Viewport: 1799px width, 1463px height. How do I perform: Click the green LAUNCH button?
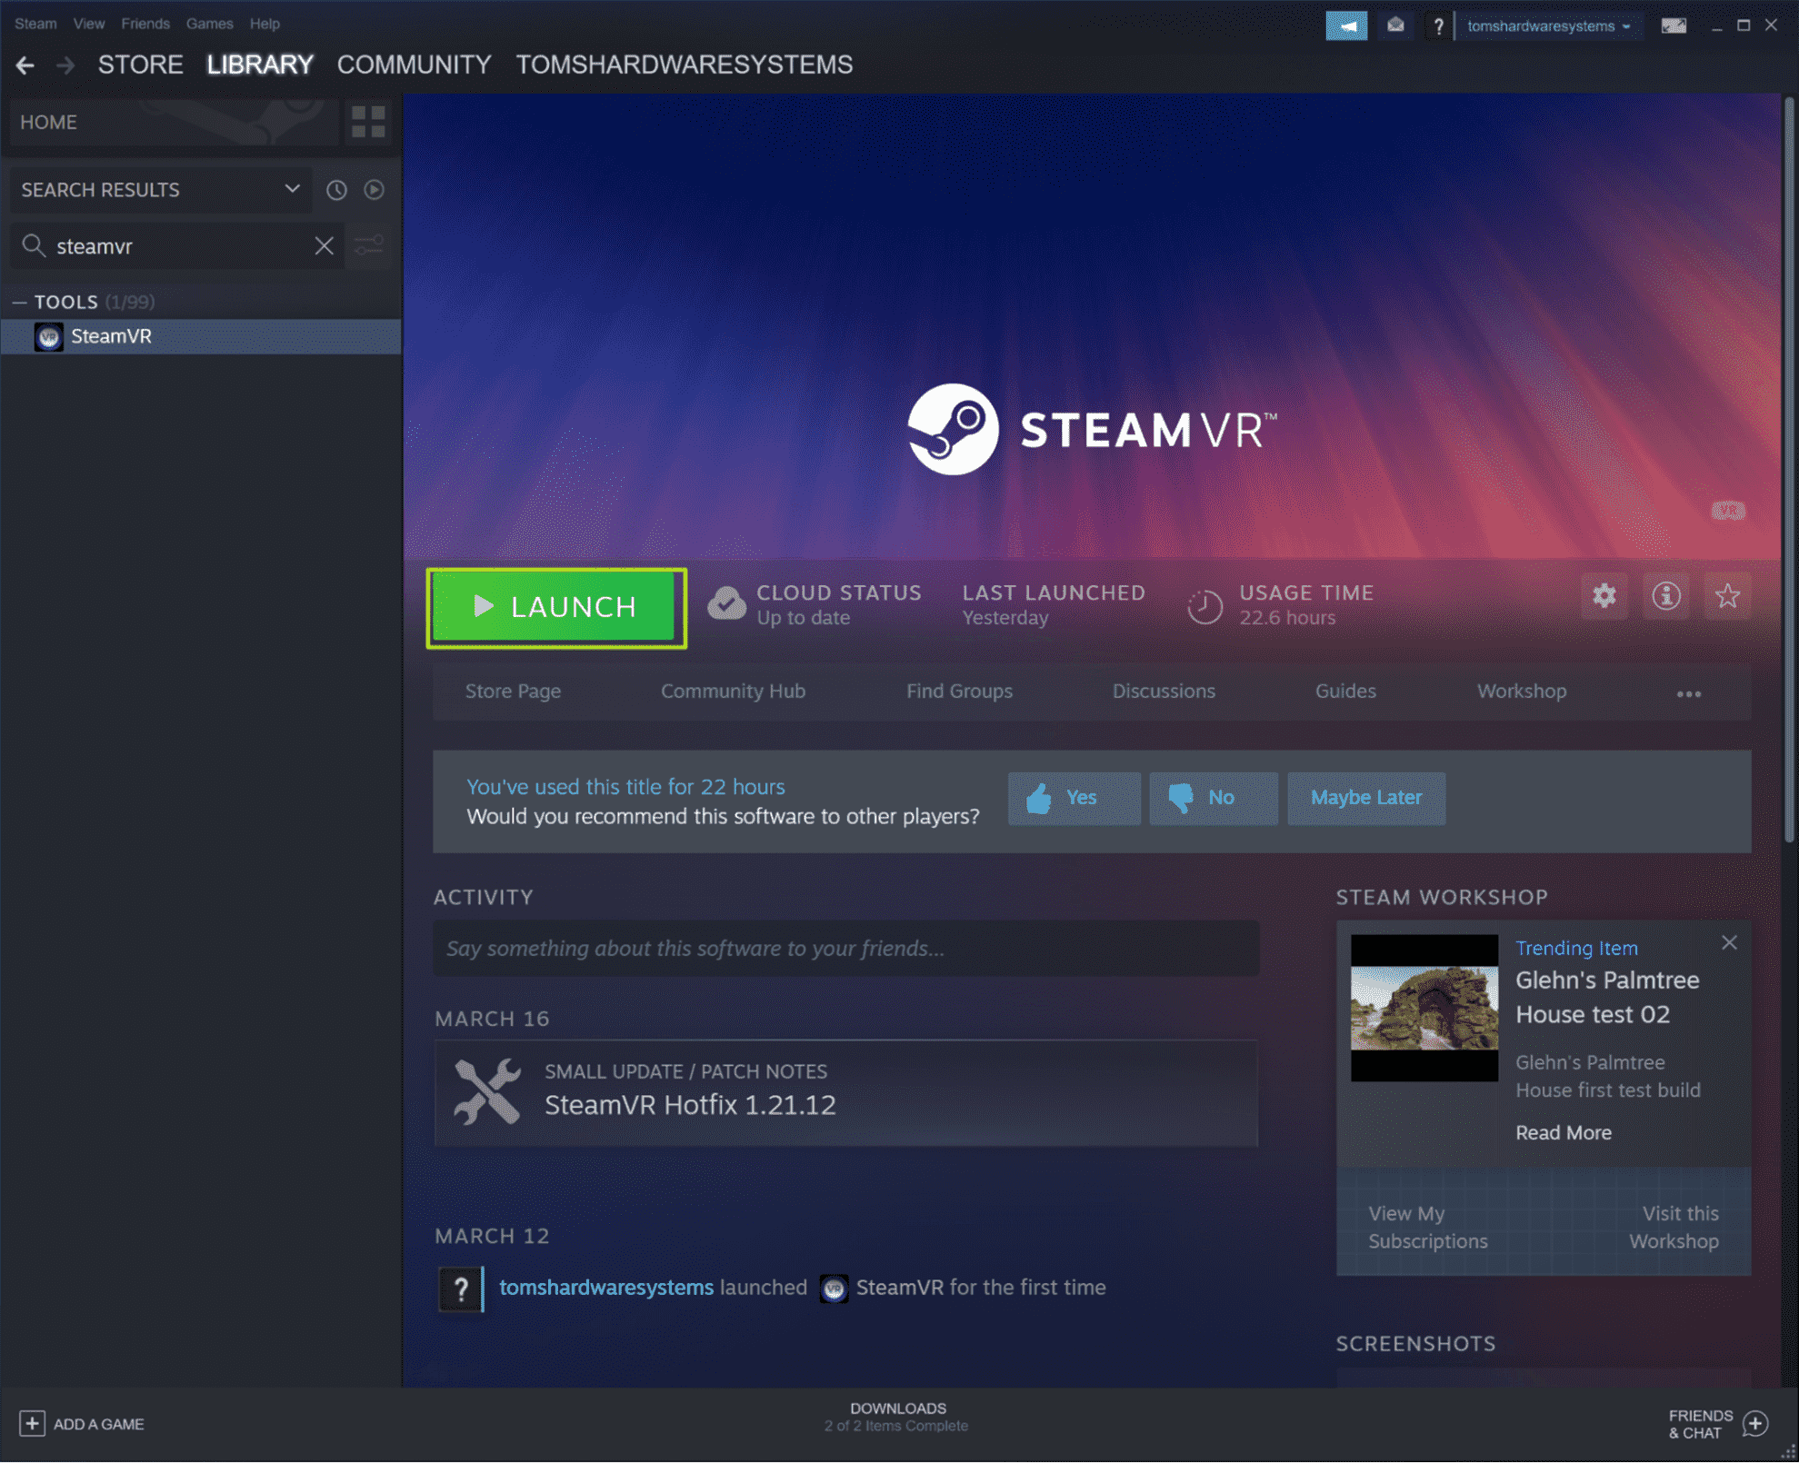pyautogui.click(x=555, y=608)
